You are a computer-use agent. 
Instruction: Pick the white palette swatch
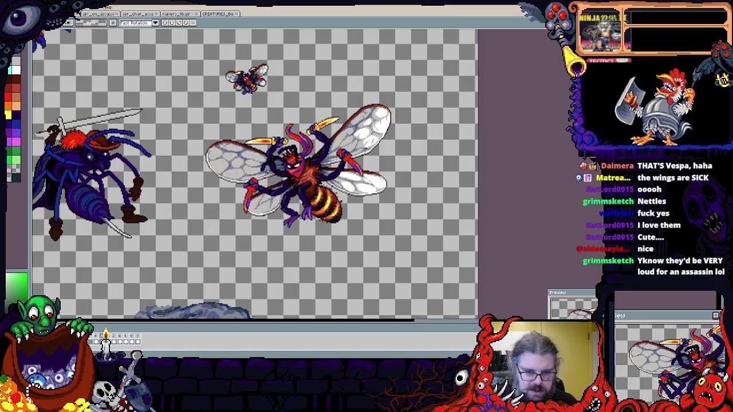[x=16, y=70]
